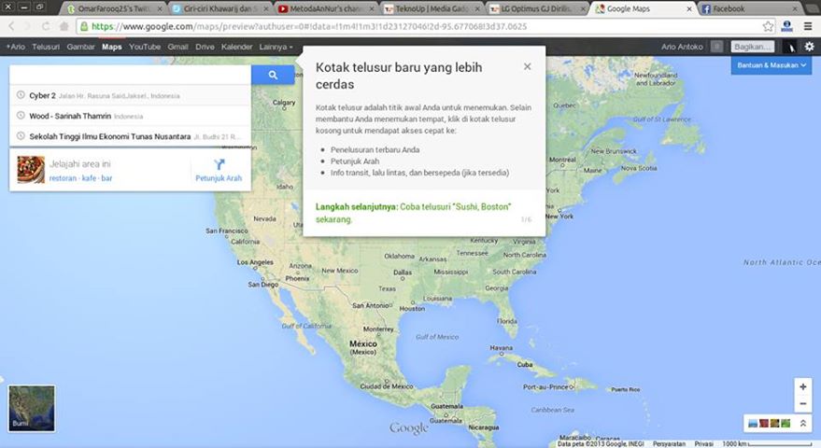The width and height of the screenshot is (821, 448).
Task: Open Drive in Google bar
Action: (205, 47)
